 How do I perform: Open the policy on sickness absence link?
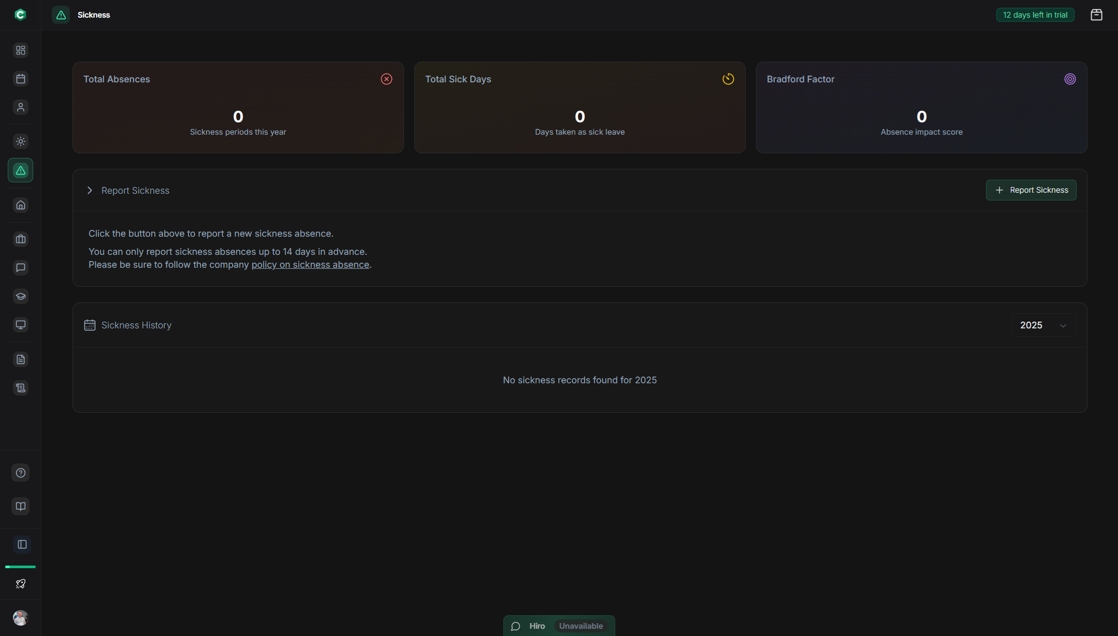(x=310, y=265)
